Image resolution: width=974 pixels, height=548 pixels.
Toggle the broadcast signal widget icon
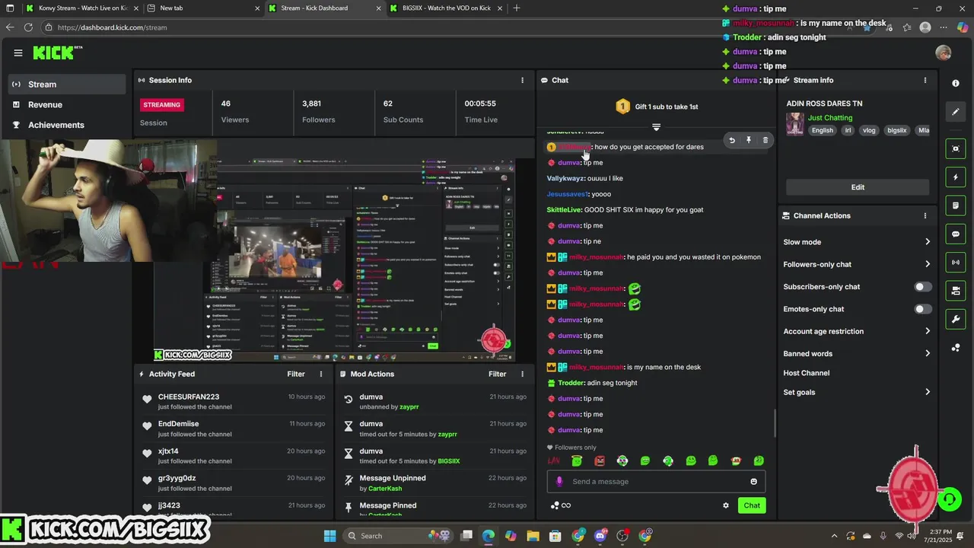(x=956, y=263)
